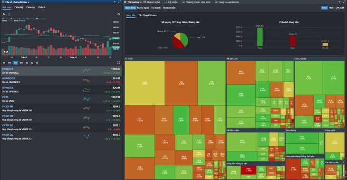Screen dimensions: 347x180
Task: Click the VIX heatmap tile
Action: (x=181, y=83)
